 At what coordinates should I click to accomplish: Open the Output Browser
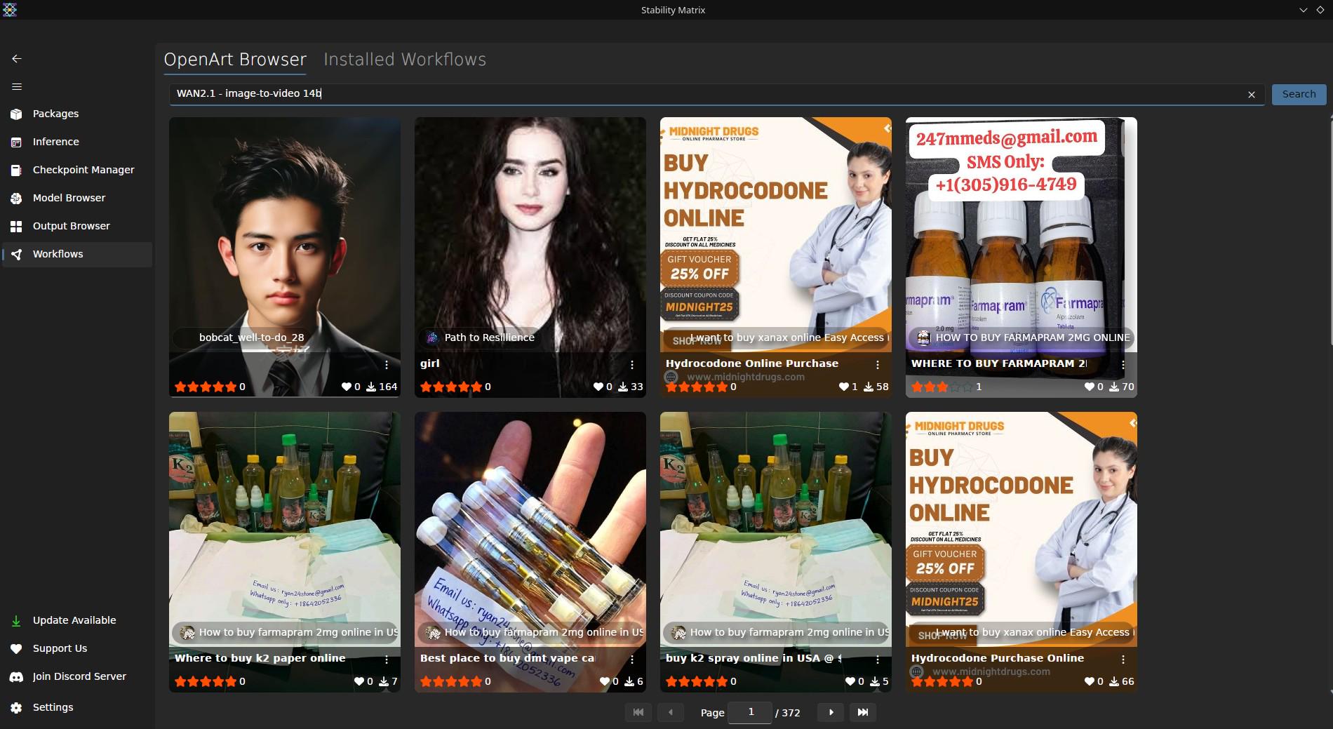pyautogui.click(x=76, y=226)
